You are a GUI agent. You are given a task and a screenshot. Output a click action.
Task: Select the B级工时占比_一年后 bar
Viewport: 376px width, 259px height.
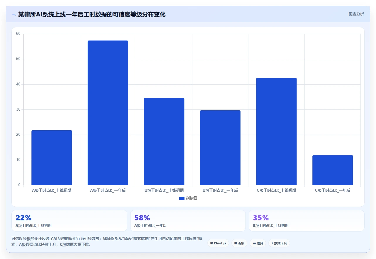pos(220,147)
